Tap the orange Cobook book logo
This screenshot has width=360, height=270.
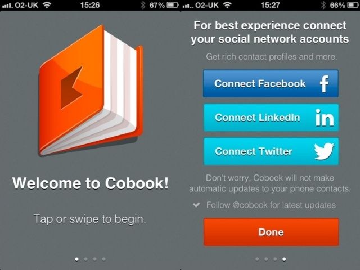point(91,90)
